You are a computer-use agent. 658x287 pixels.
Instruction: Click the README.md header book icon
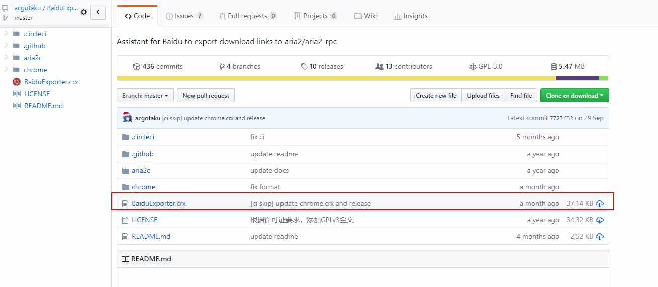tap(125, 259)
